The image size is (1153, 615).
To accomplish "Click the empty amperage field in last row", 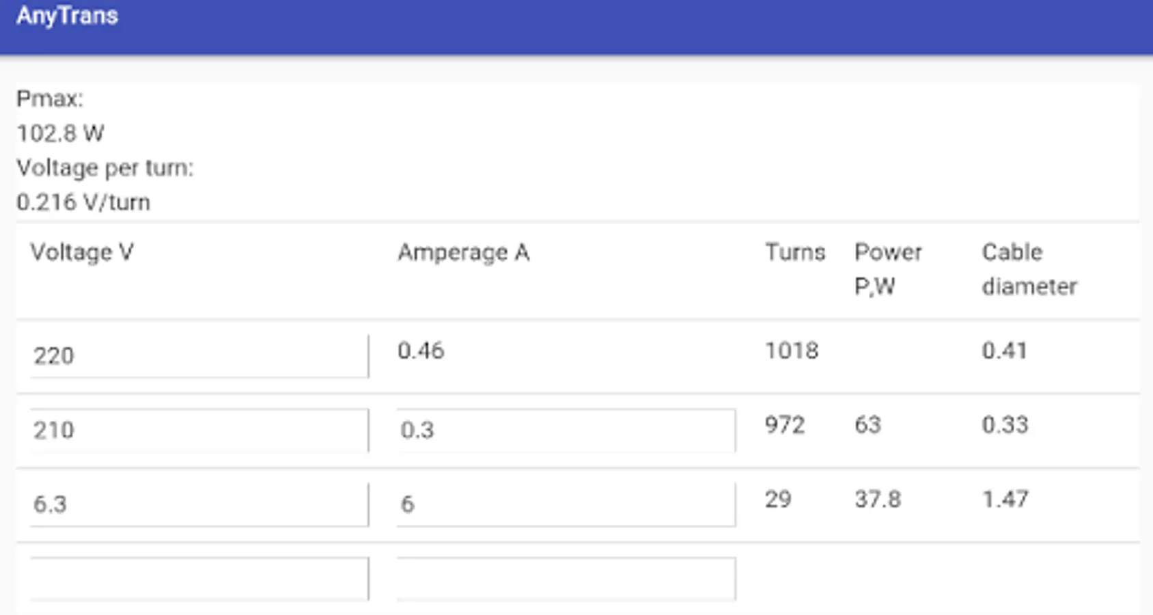I will [566, 579].
